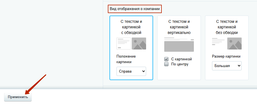
Task: Enable the По центру checkbox
Action: (166, 64)
